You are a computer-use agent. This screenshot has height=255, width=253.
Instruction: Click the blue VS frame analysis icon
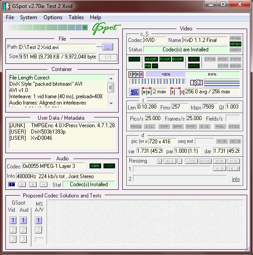tap(134, 92)
